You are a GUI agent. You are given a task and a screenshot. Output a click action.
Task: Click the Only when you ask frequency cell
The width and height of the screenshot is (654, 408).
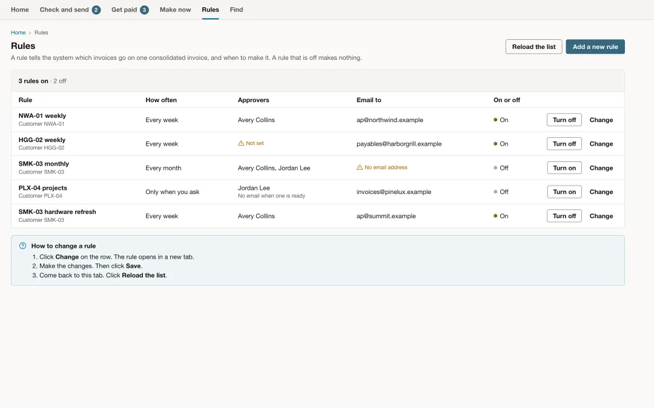click(172, 192)
